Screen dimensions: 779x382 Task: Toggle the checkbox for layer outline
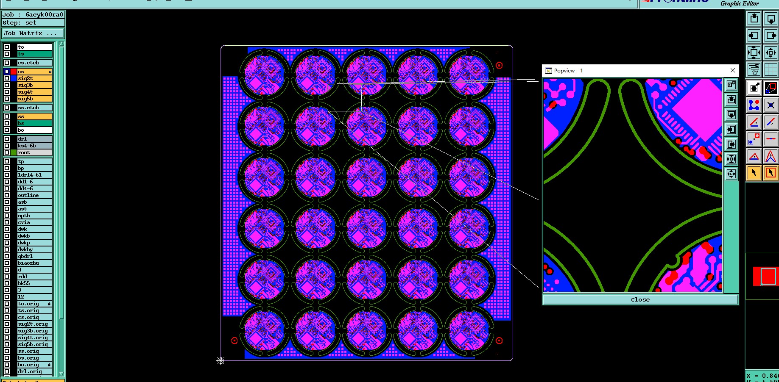tap(7, 195)
